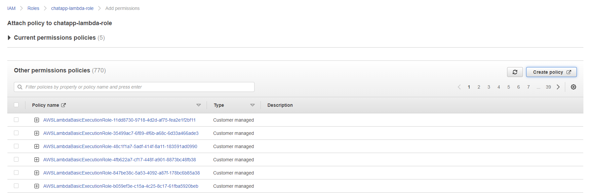Check the box for policy ending 6d33a466ade3
593x195 pixels.
pos(16,133)
